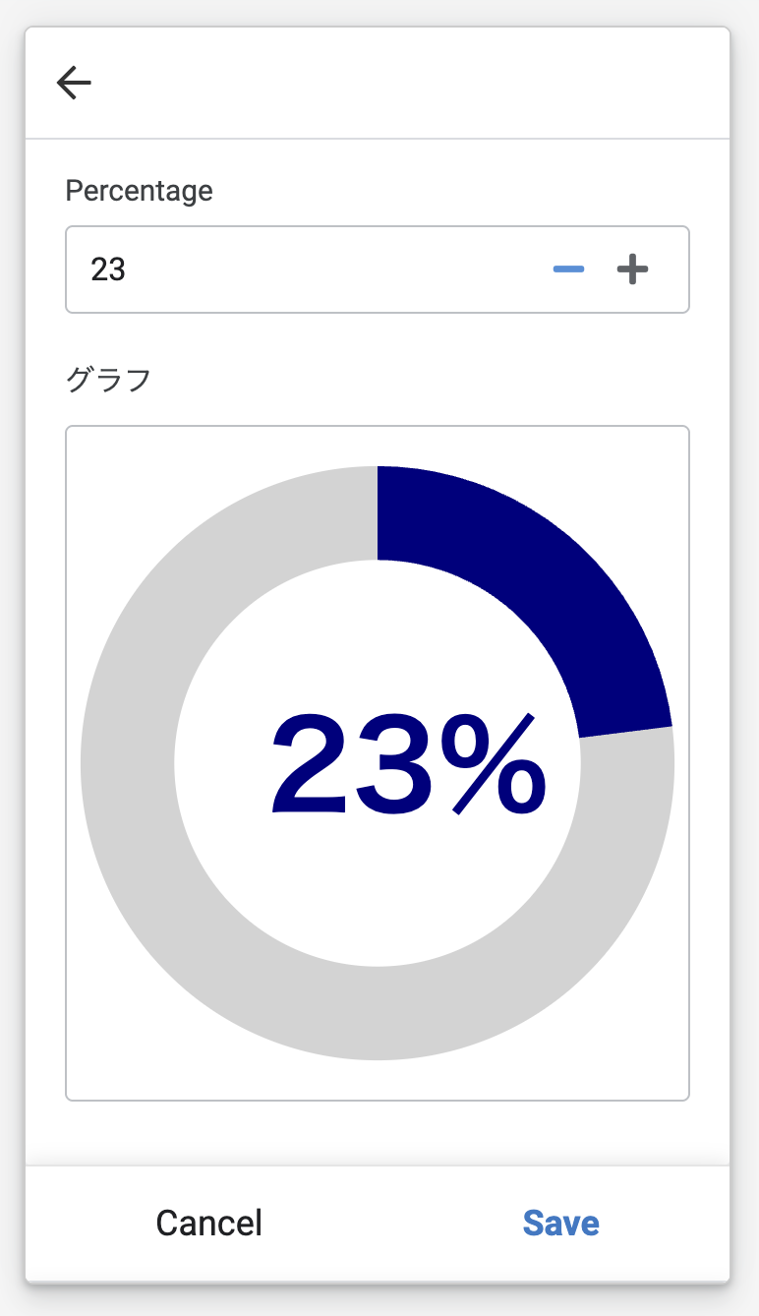
Task: Click the グラフ section label
Action: click(x=108, y=380)
